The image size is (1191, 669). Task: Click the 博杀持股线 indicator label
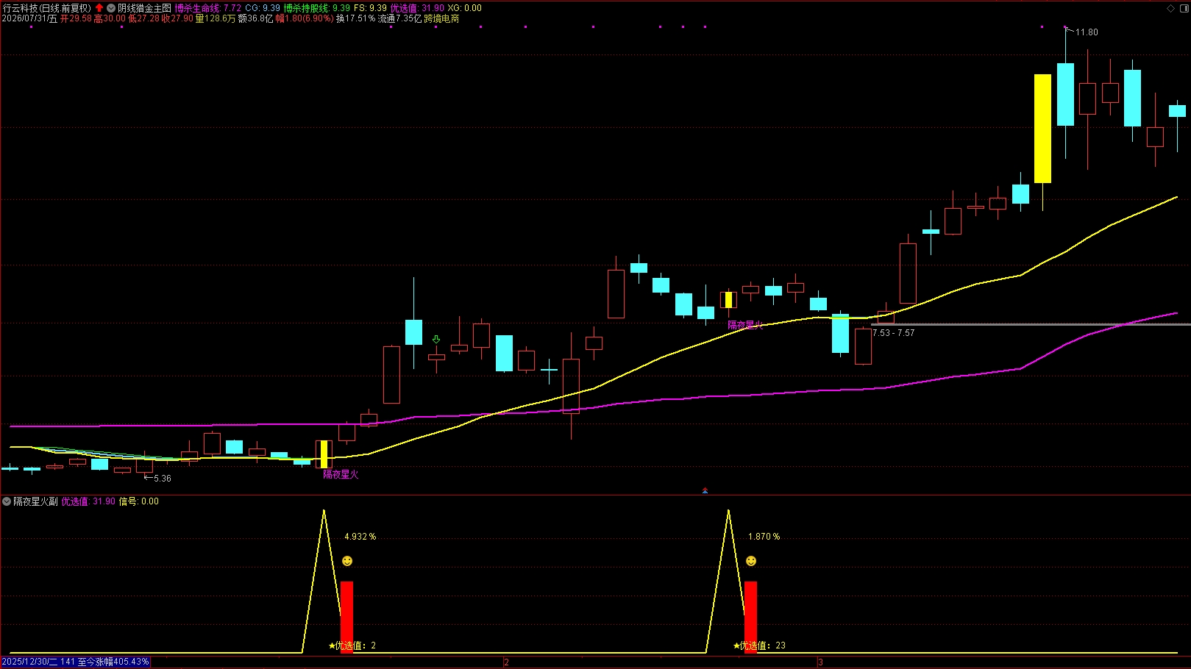pyautogui.click(x=307, y=8)
